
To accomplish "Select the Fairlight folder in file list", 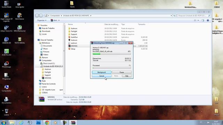I will (x=74, y=31).
